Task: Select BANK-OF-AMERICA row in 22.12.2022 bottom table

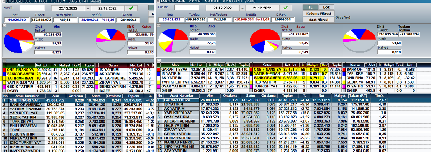Action: pos(77,105)
